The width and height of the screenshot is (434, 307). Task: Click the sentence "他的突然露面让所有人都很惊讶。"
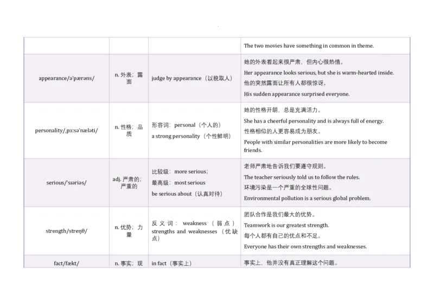(x=285, y=83)
